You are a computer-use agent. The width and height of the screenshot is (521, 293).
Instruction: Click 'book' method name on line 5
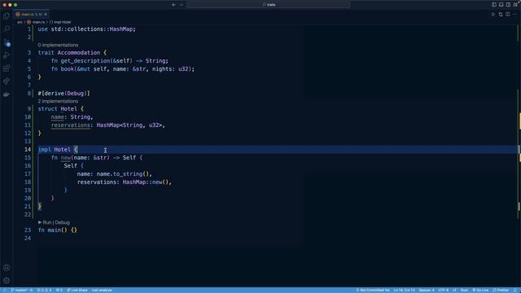tap(67, 69)
